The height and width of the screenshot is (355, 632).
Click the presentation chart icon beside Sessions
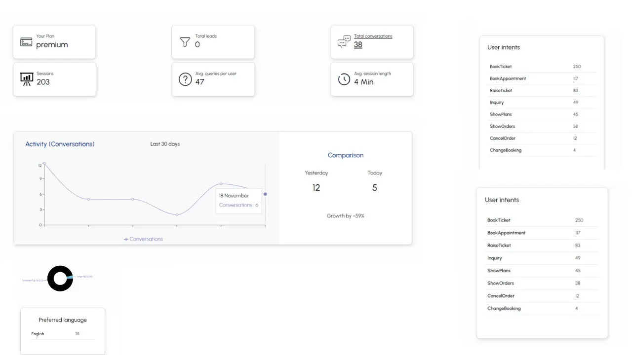click(x=27, y=79)
